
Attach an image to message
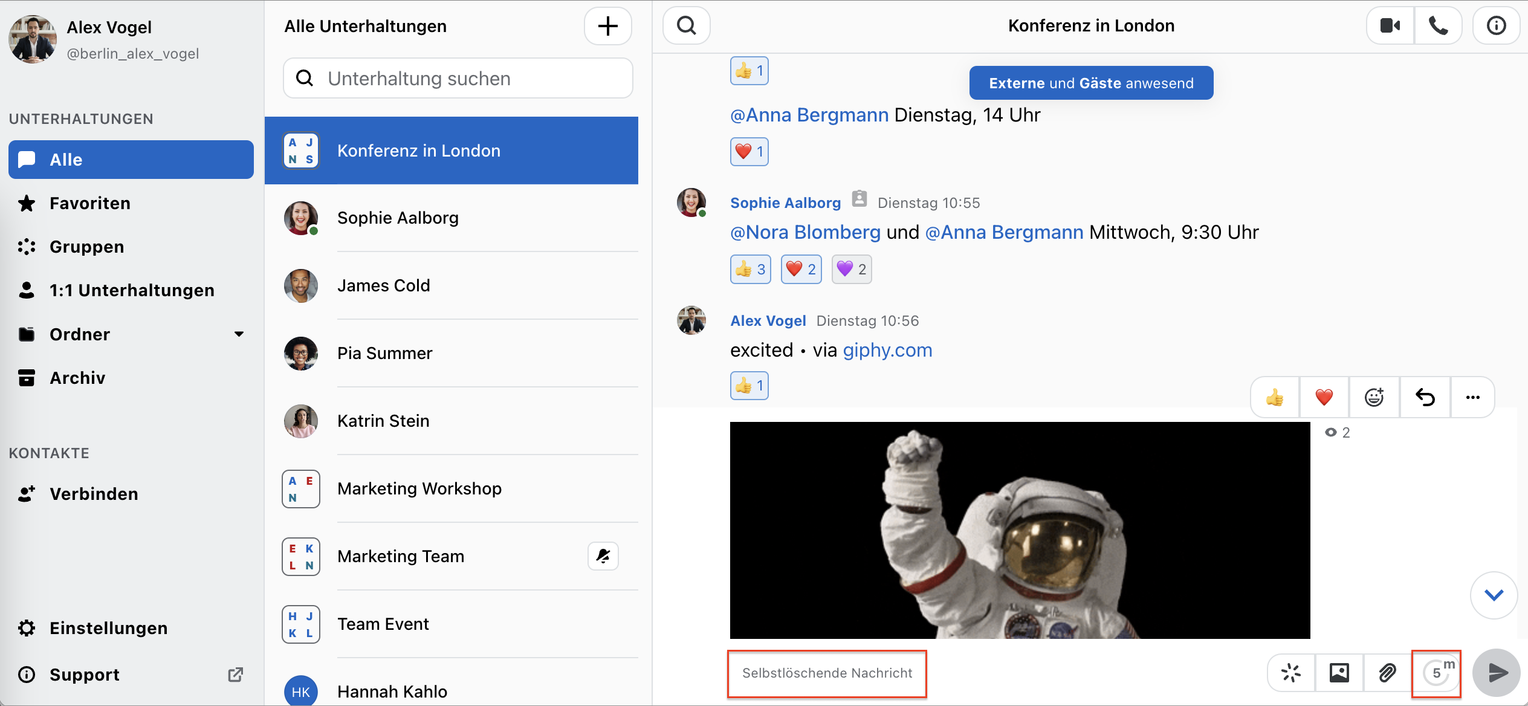click(x=1339, y=673)
